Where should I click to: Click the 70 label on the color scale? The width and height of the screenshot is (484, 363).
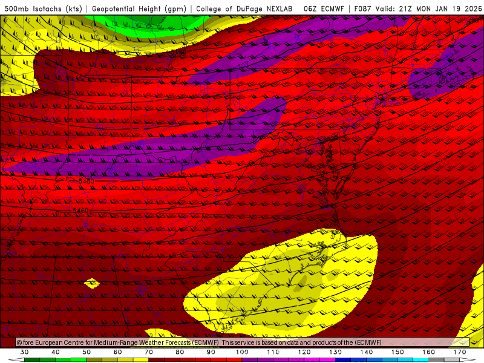(x=149, y=352)
